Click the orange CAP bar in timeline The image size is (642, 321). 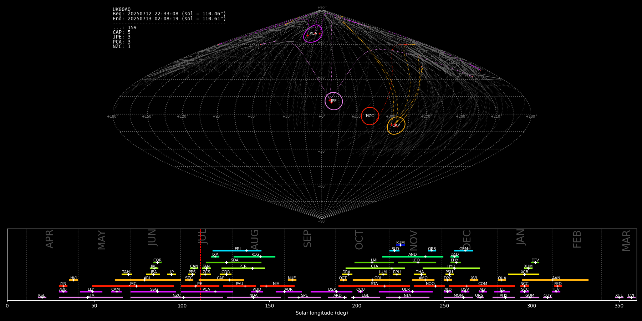coord(221,280)
